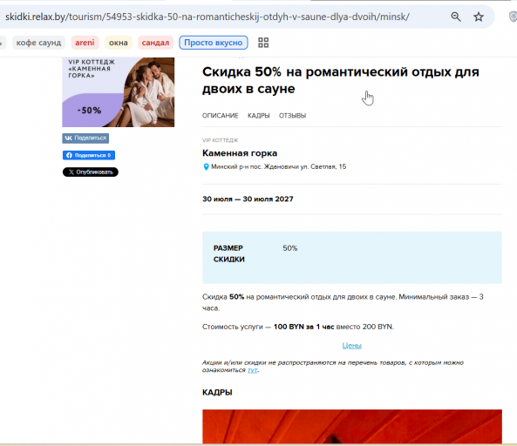Go to the КАДРЫ tab
The height and width of the screenshot is (446, 517).
pos(258,116)
